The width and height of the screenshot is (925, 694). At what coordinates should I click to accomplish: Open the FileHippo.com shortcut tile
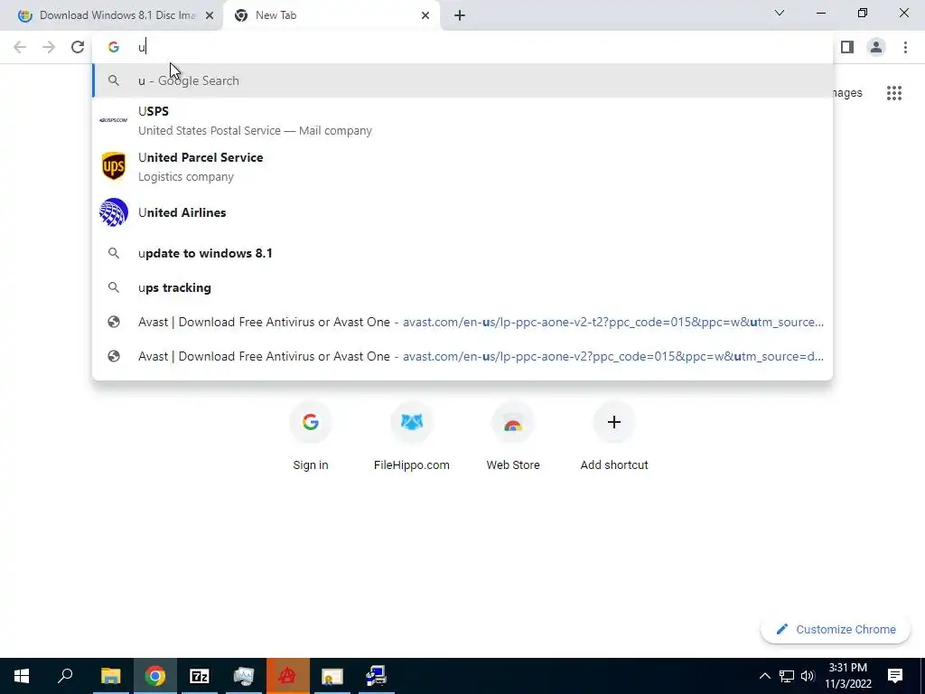tap(411, 436)
